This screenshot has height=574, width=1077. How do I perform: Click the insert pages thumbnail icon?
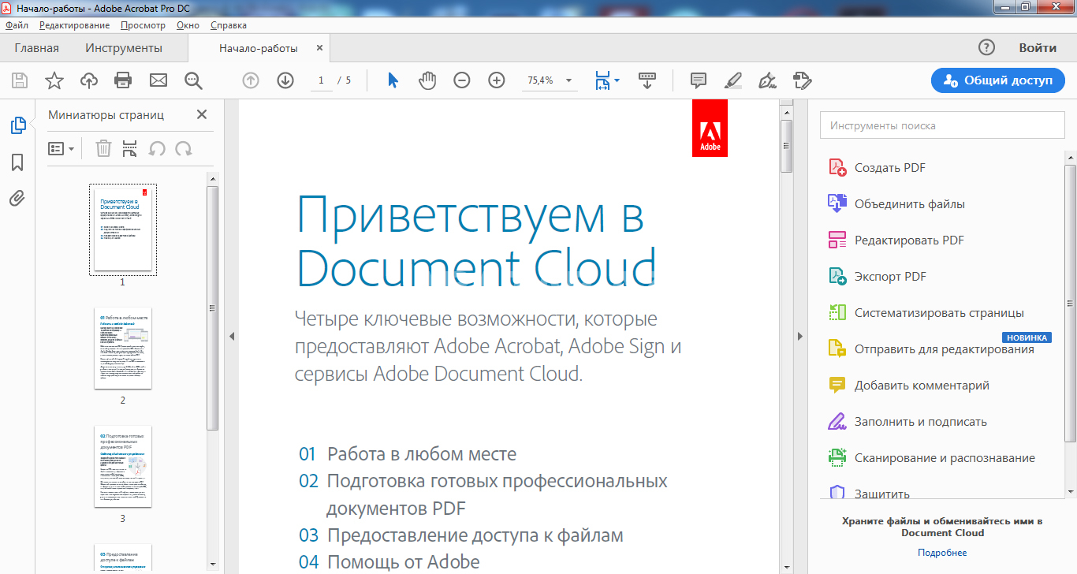pyautogui.click(x=131, y=148)
